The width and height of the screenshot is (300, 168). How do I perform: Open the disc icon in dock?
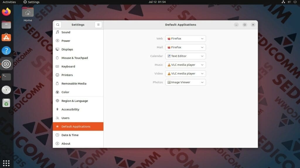6,90
